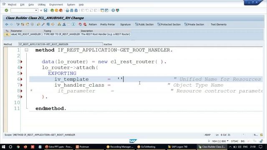The height and width of the screenshot is (150, 267).
Task: Toggle the INS insert mode indicator
Action: pos(243,141)
